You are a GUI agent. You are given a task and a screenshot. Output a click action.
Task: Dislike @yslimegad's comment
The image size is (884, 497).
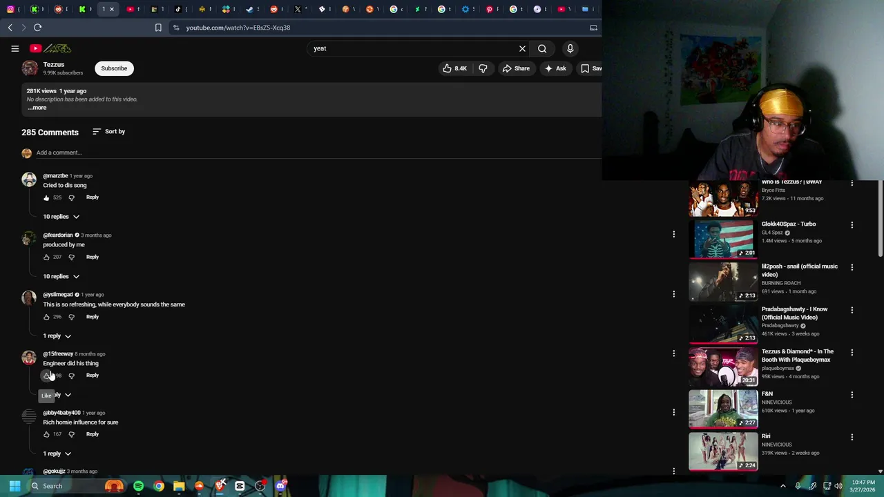[71, 317]
